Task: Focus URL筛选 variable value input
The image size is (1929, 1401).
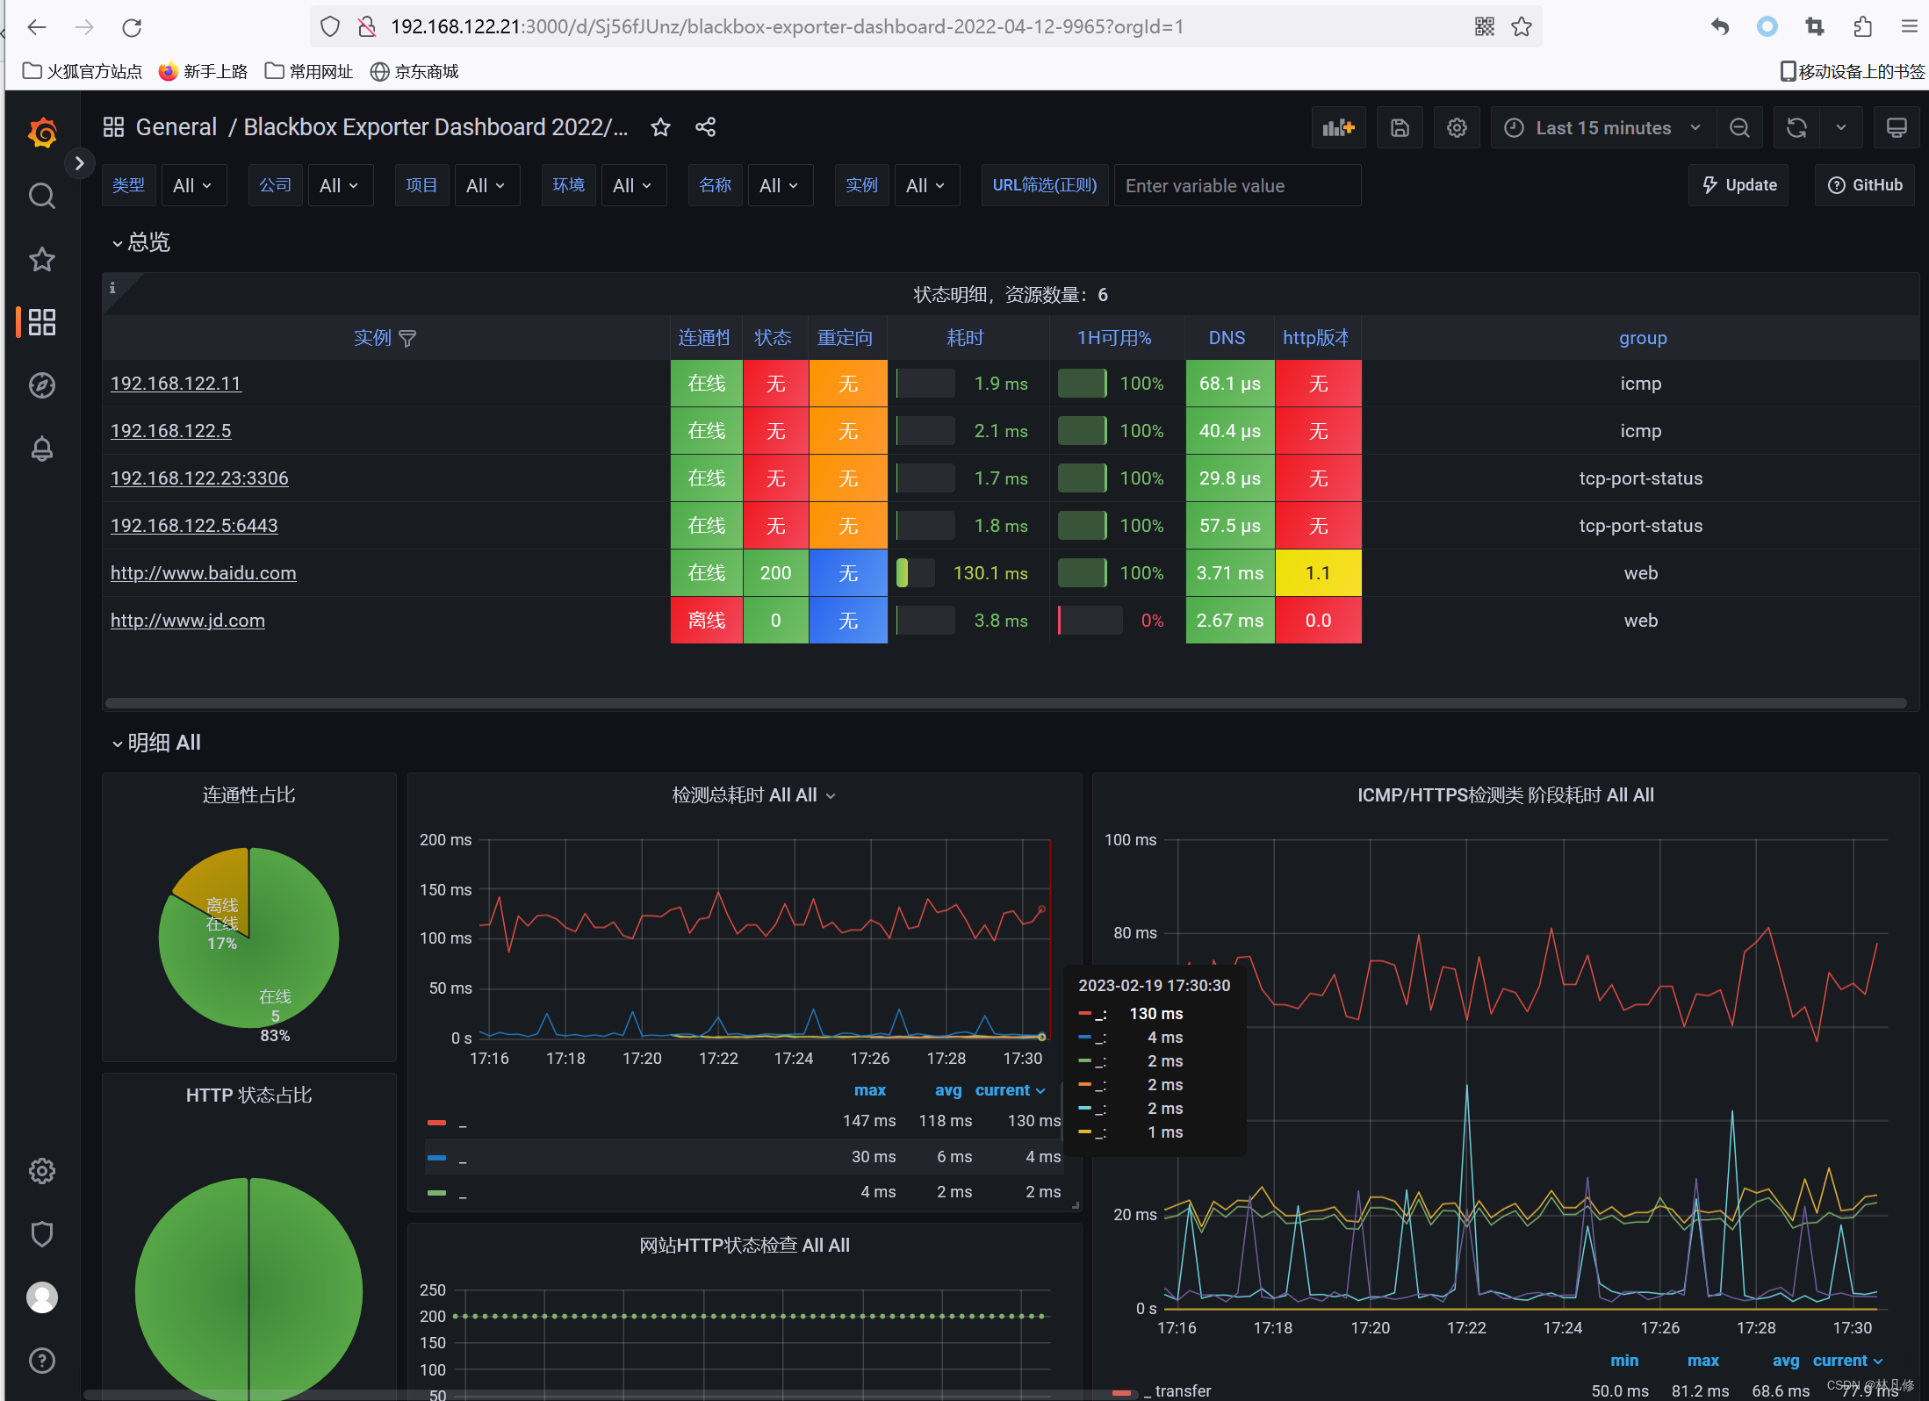Action: pos(1237,185)
